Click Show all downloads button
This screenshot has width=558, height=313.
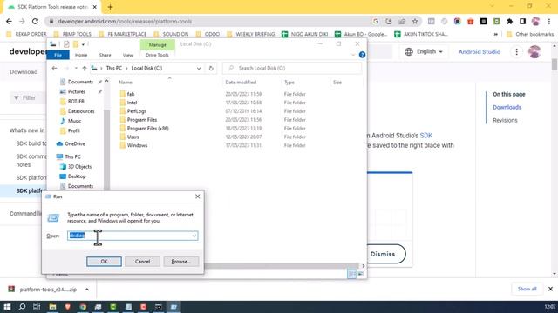pos(527,289)
